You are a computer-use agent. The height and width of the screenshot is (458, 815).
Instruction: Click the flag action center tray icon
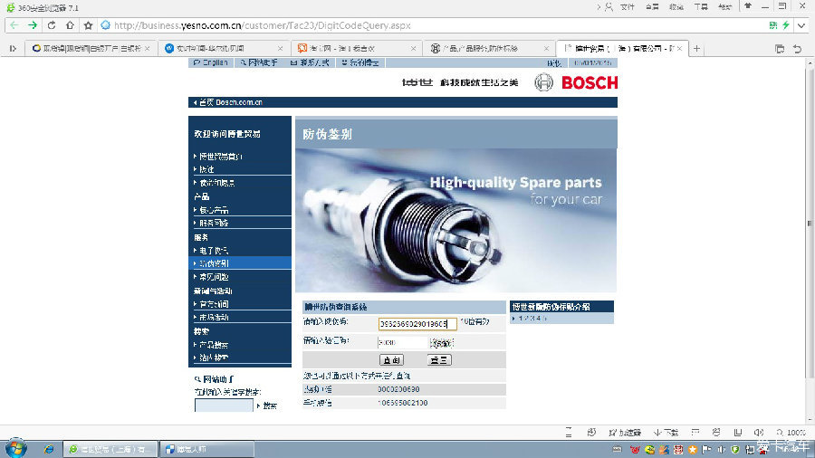[706, 450]
